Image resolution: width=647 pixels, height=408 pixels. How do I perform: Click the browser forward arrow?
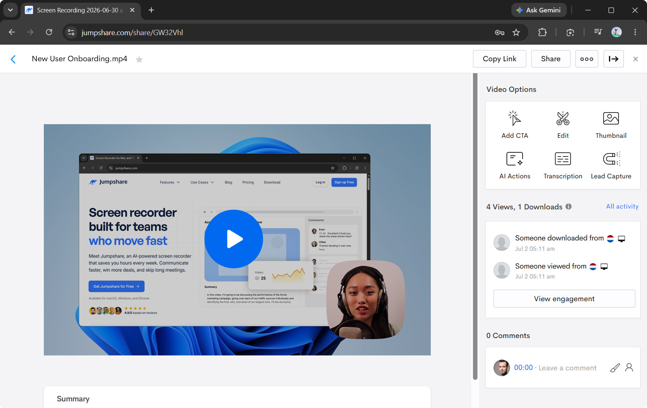coord(30,32)
